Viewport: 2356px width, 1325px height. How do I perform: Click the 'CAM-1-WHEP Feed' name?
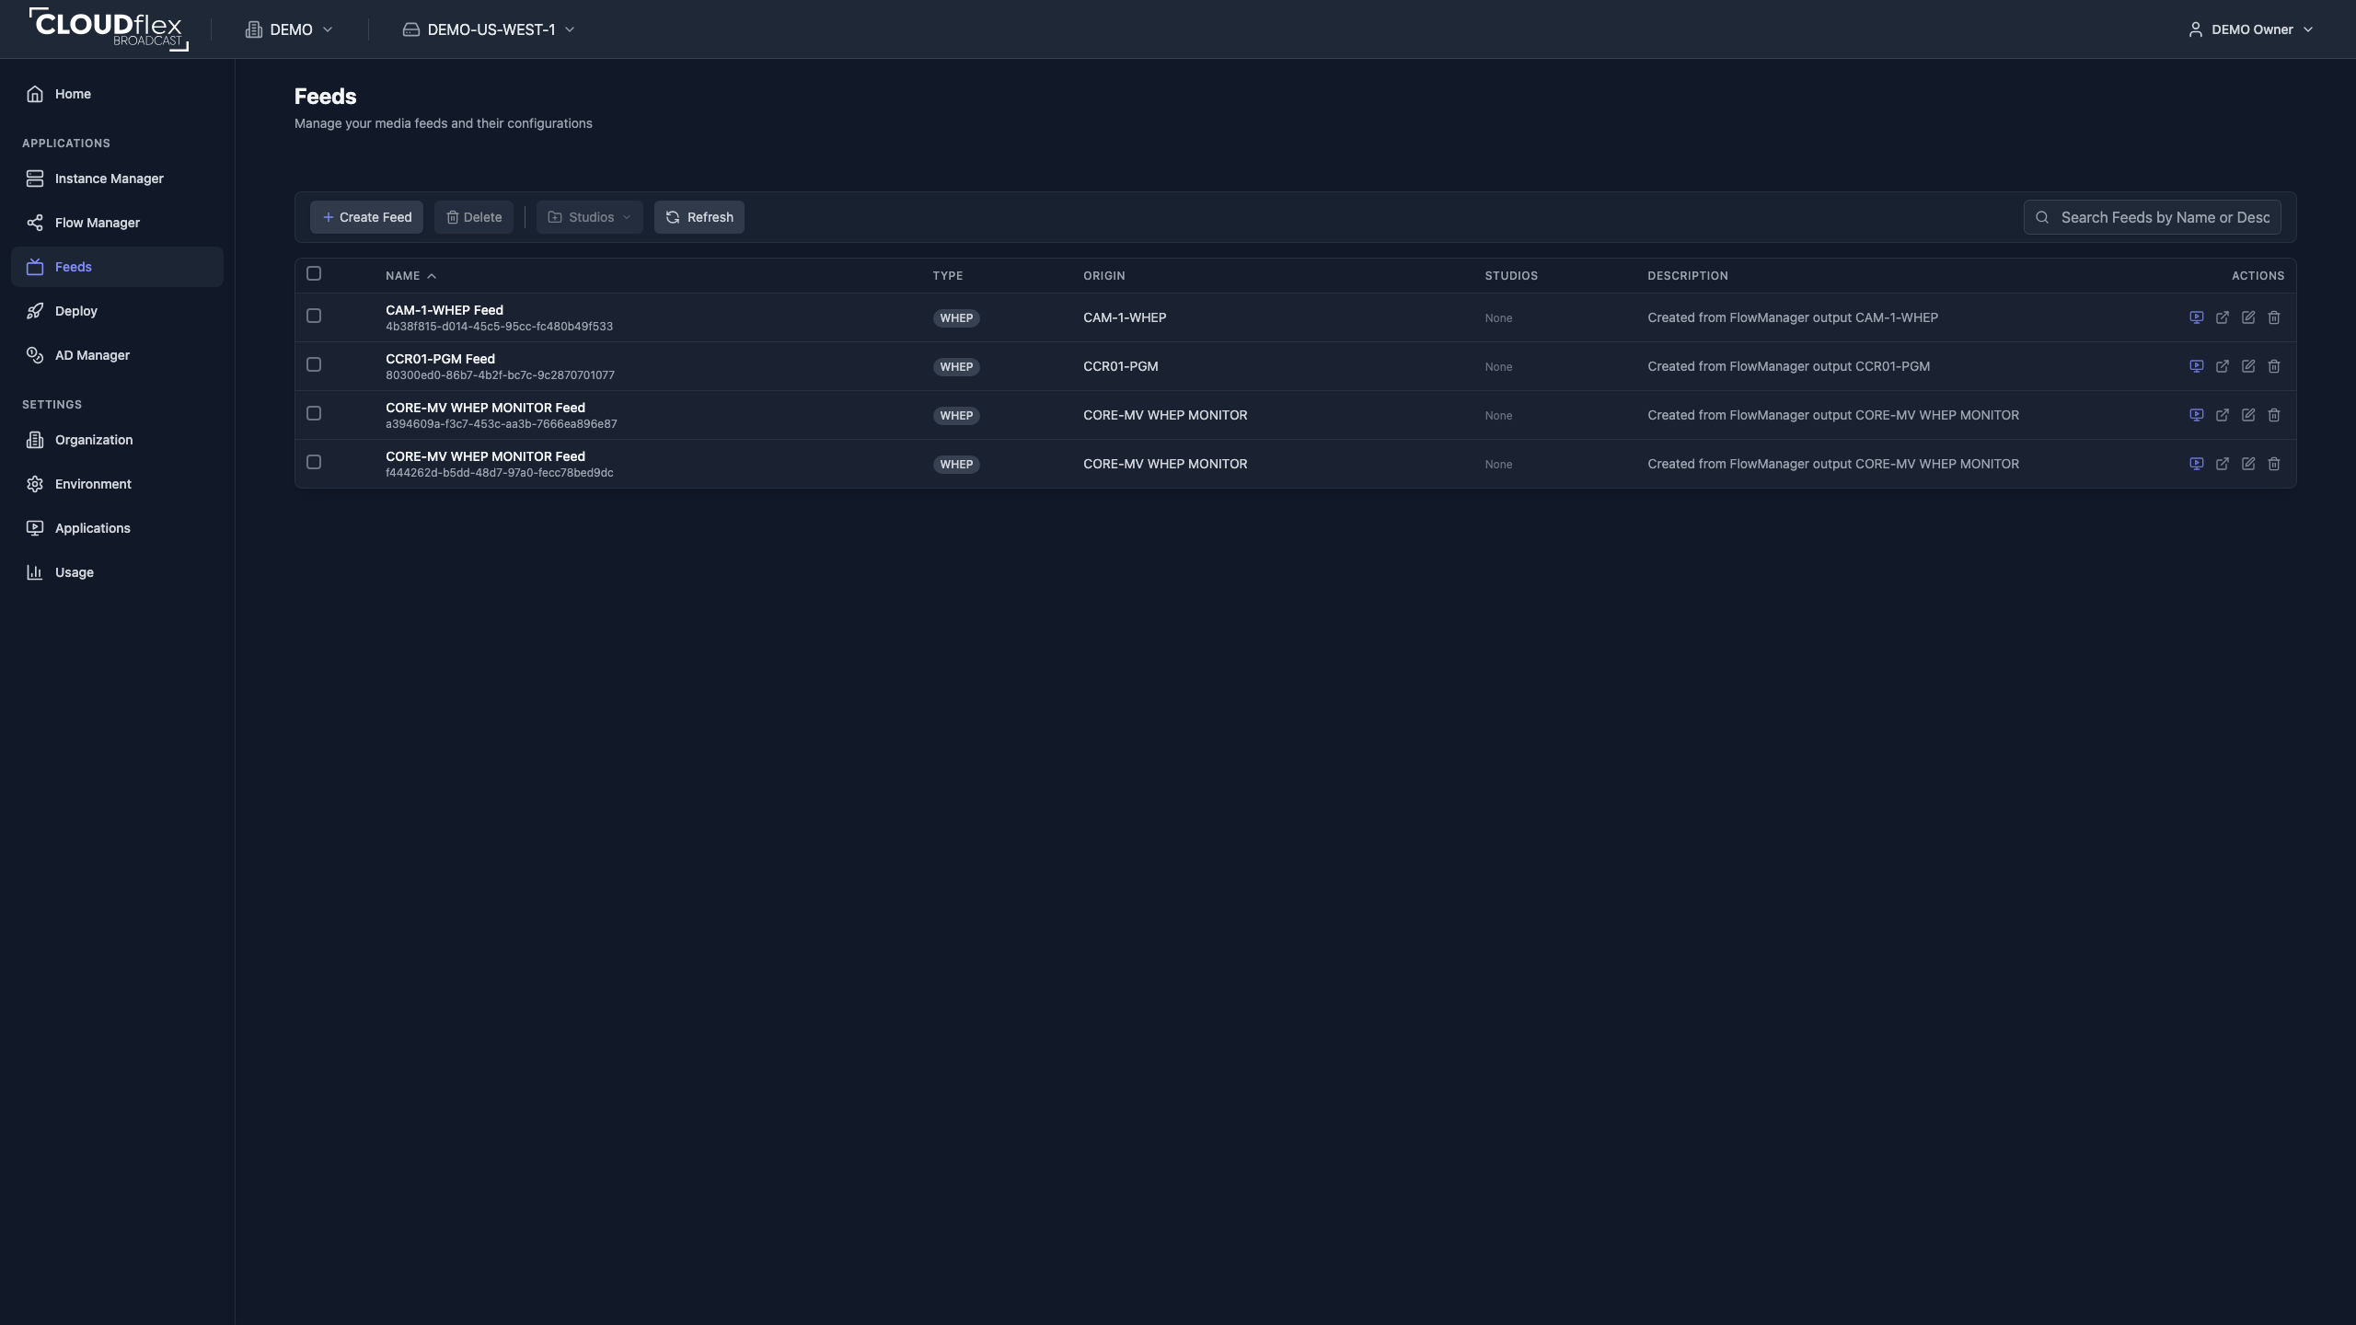(445, 310)
